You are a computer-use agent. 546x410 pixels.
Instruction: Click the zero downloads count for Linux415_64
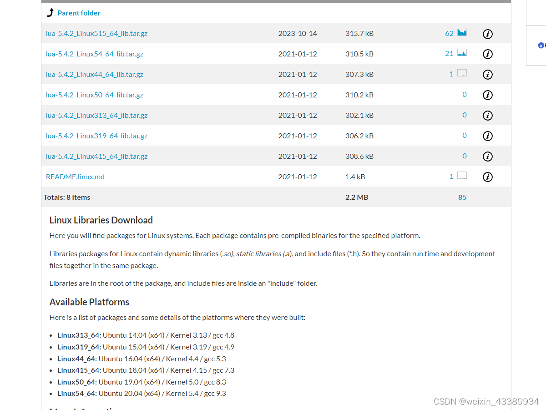coord(465,156)
